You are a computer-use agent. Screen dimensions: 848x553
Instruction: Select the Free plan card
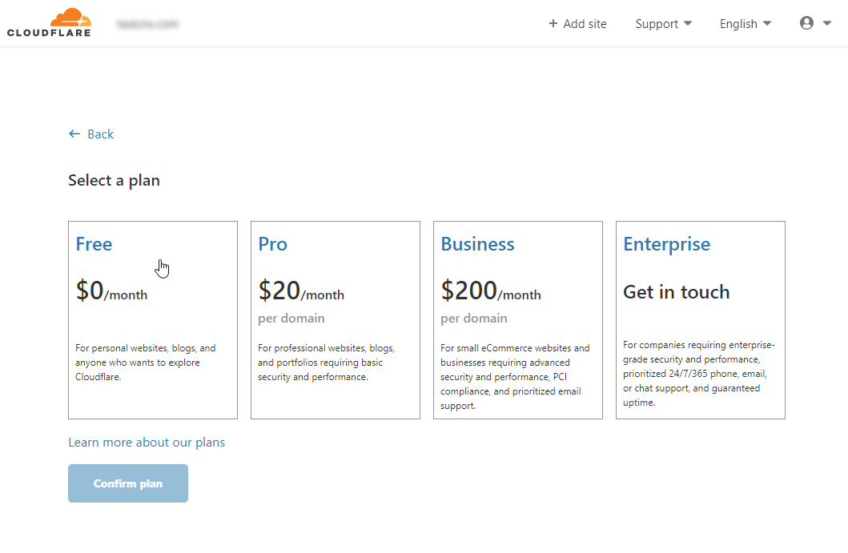point(153,320)
